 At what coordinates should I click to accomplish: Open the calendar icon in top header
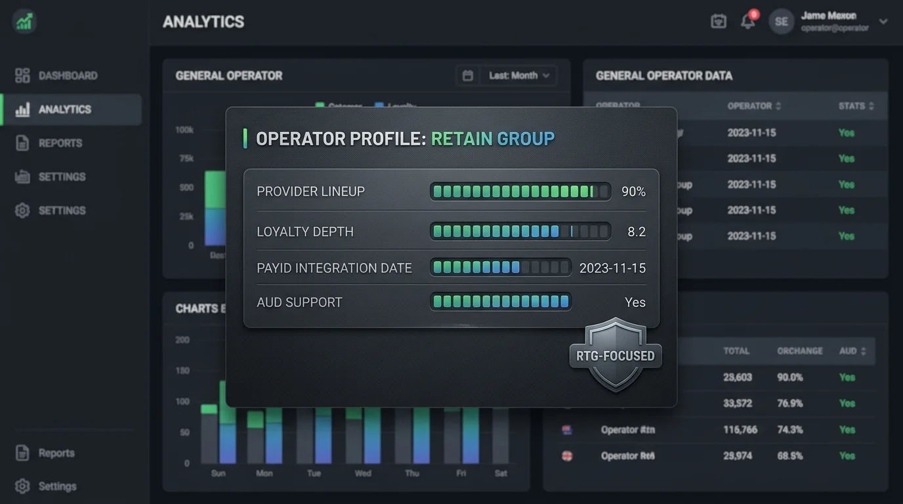tap(719, 22)
